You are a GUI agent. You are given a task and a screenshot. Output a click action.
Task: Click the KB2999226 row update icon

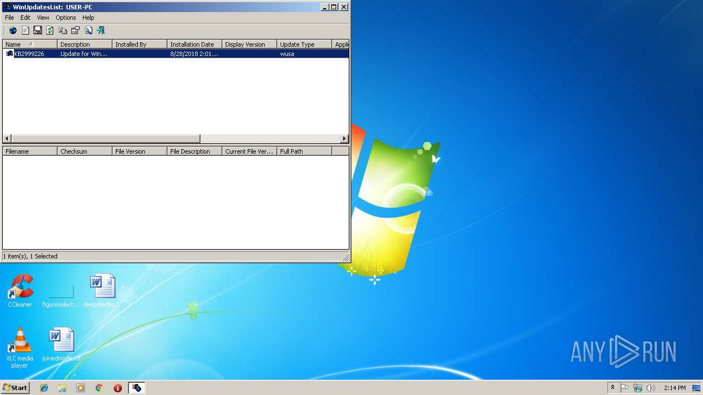tap(9, 54)
